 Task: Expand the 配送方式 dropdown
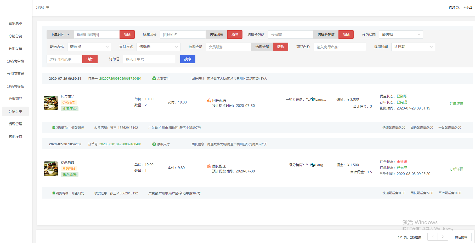click(89, 47)
